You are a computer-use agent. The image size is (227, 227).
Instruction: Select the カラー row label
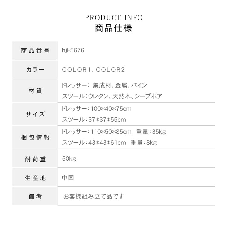click(x=35, y=70)
